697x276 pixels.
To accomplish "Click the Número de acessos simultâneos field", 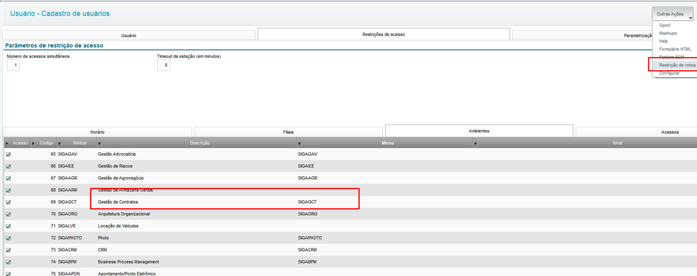I will (x=13, y=65).
